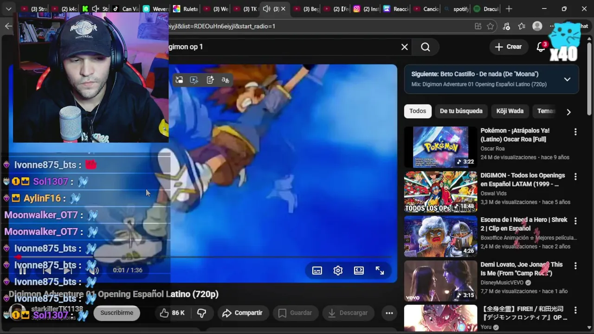The width and height of the screenshot is (594, 334).
Task: Click in the YouTube search field
Action: tap(283, 47)
